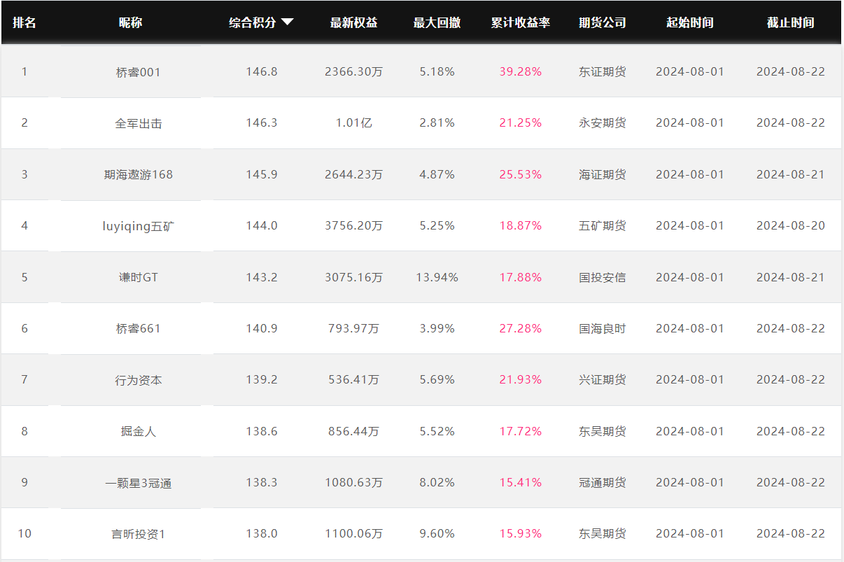The image size is (844, 562).
Task: Click return rate 17.72%
Action: (x=521, y=431)
